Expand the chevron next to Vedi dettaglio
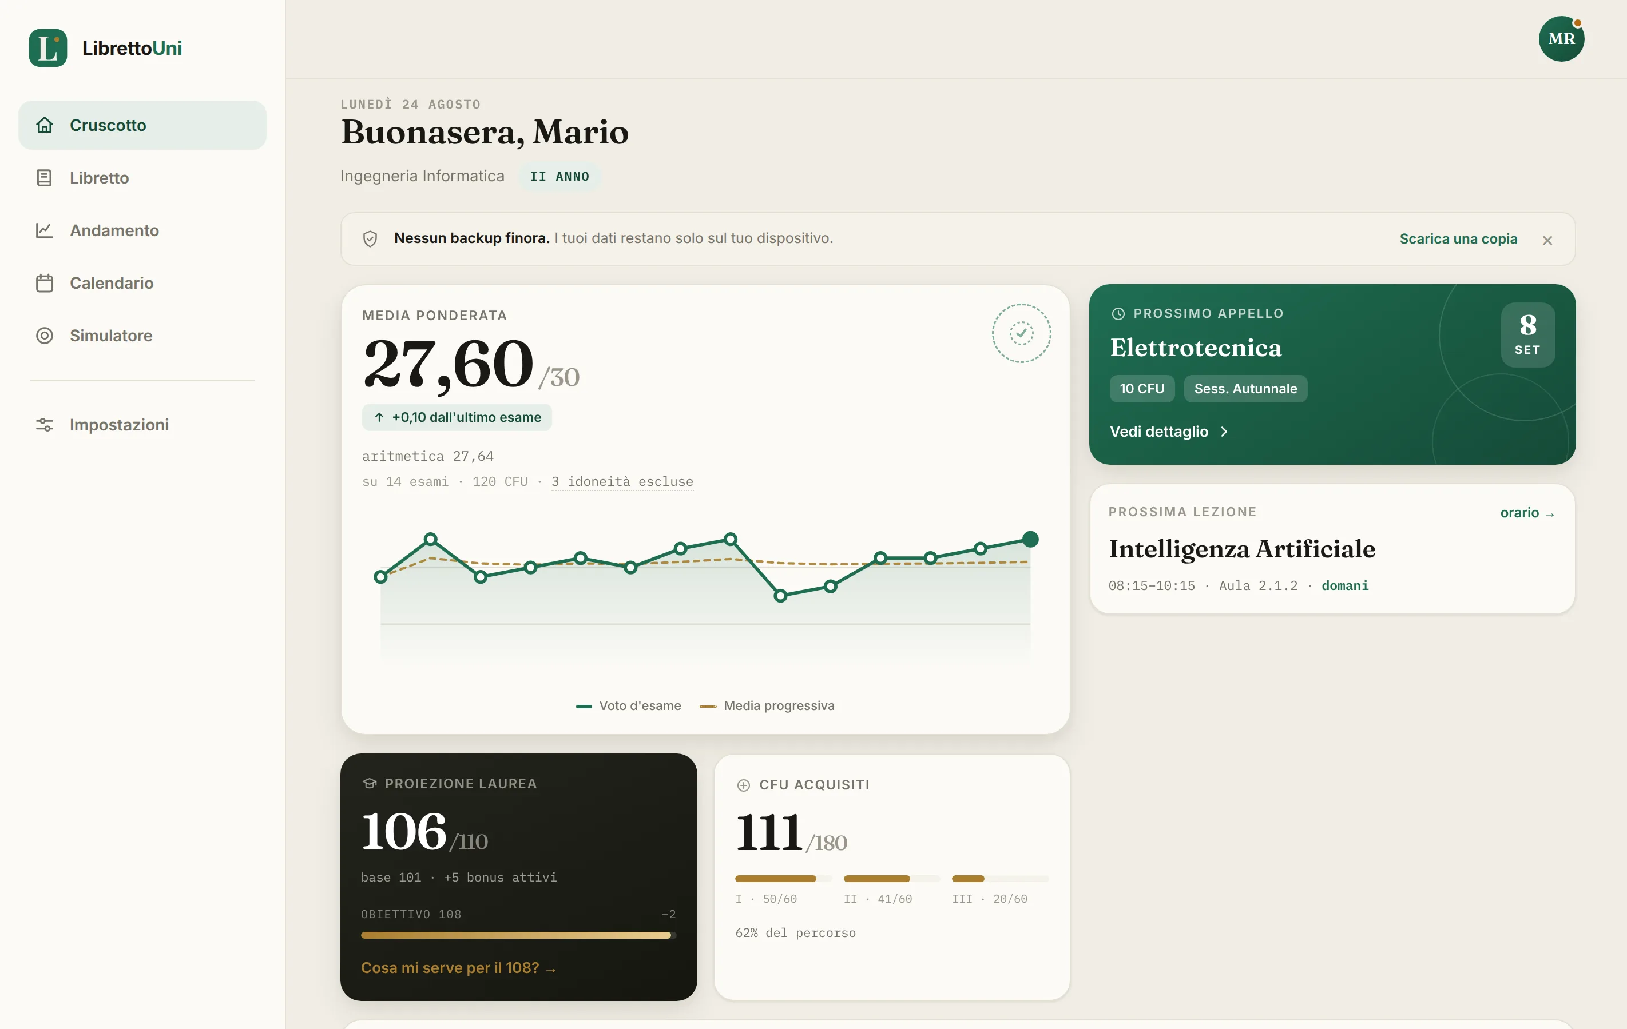Viewport: 1627px width, 1029px height. coord(1224,432)
